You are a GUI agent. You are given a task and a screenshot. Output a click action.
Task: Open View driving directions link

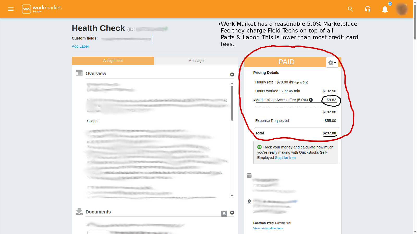tap(268, 228)
